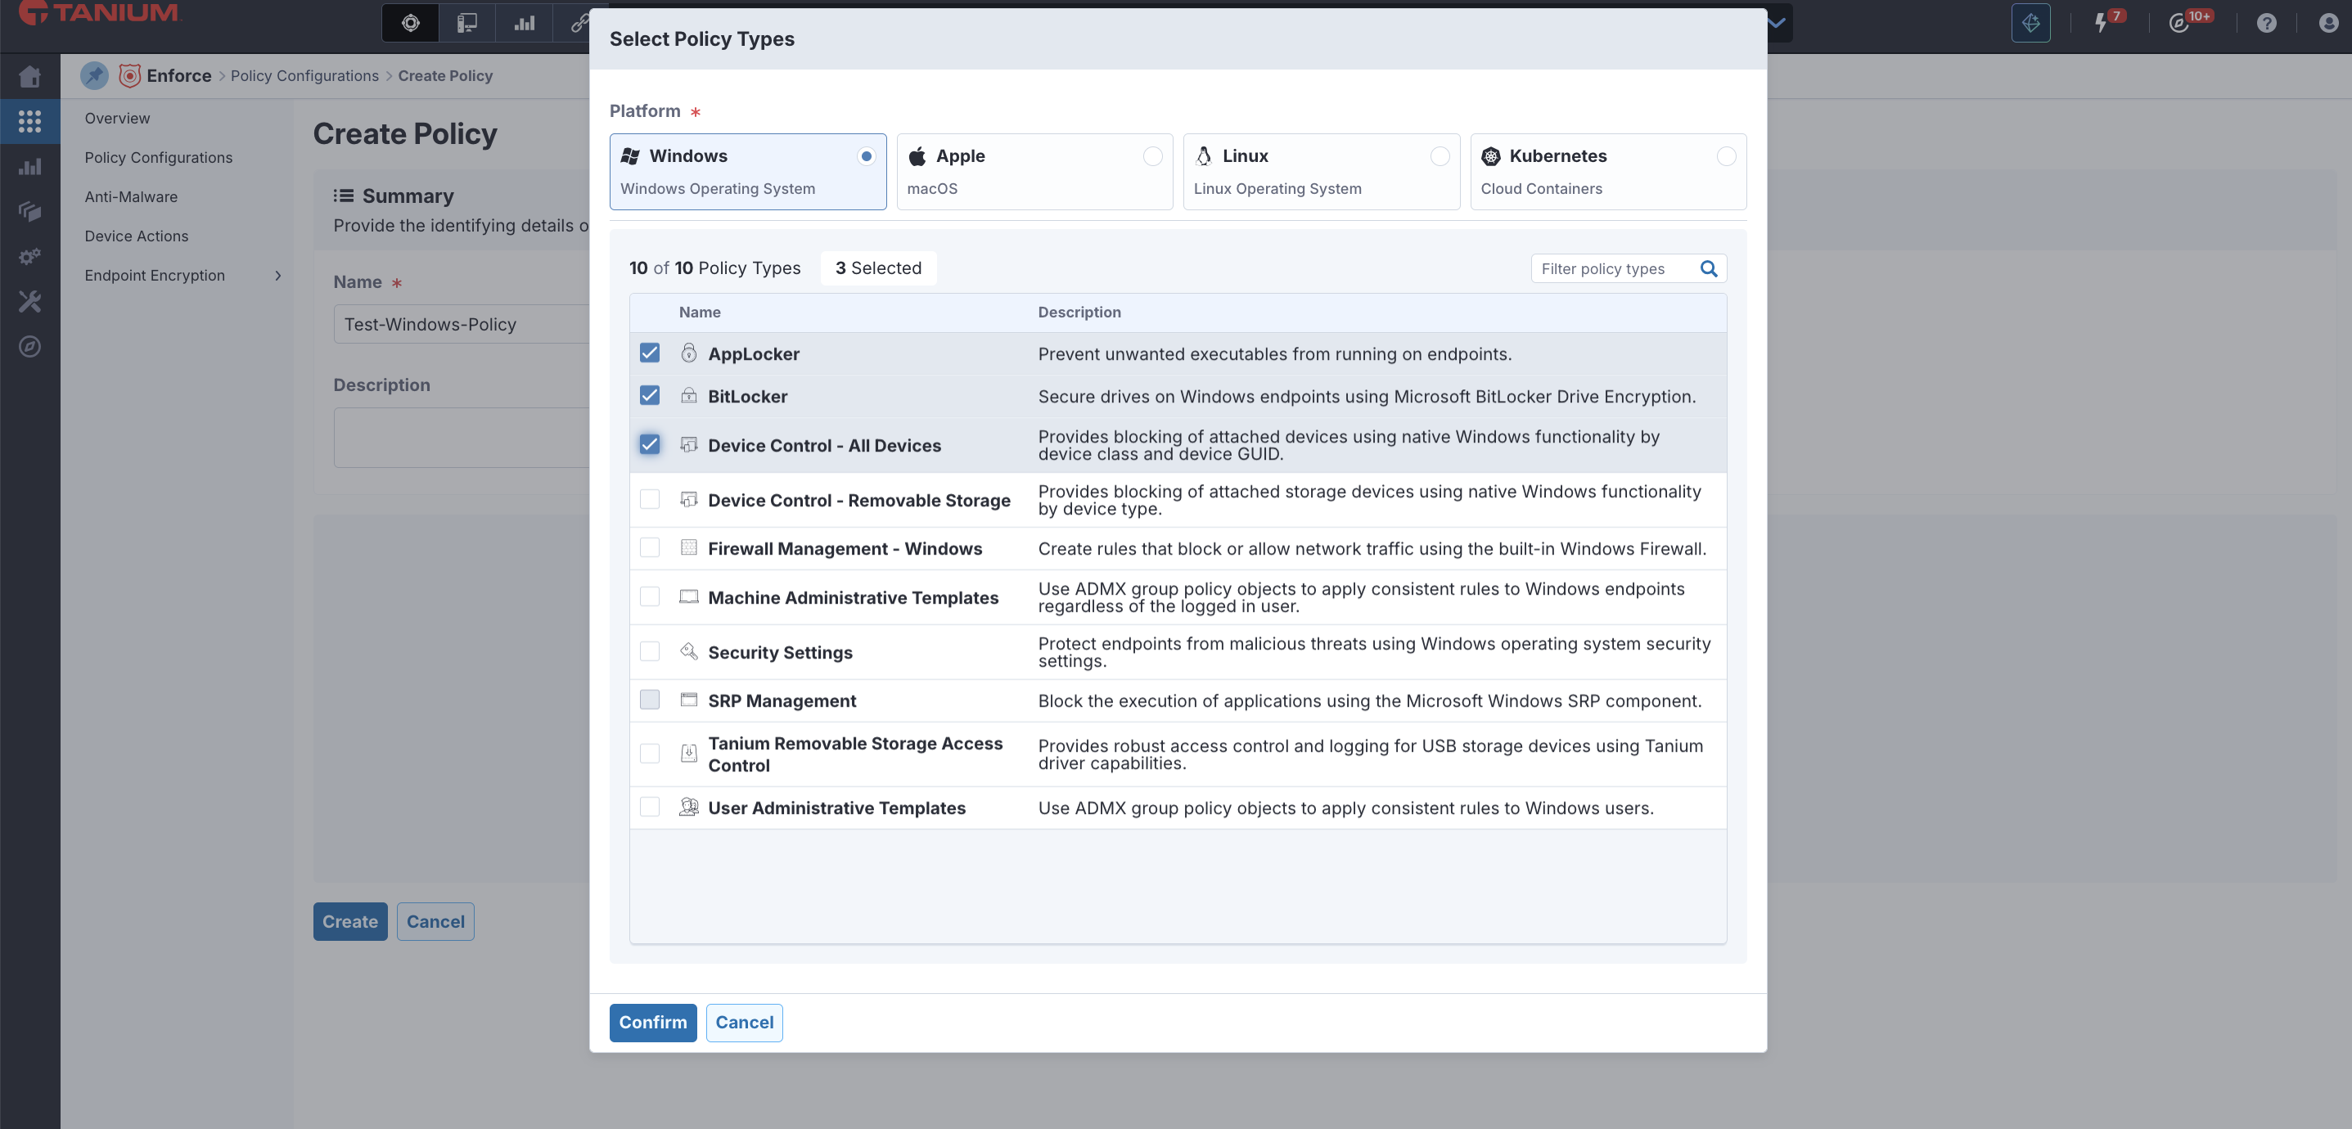
Task: Choose the Kubernetes platform option
Action: point(1726,156)
